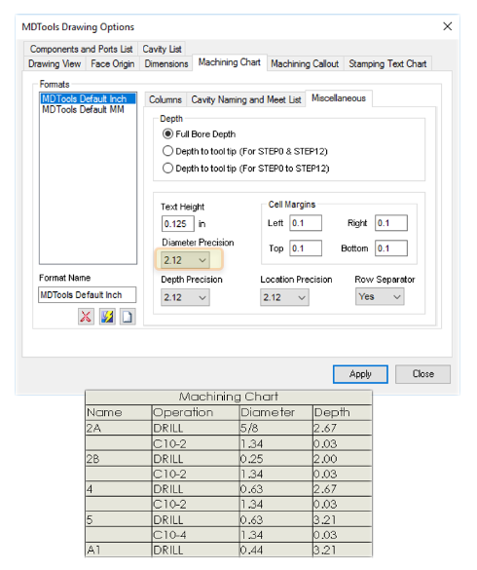Click the new format page icon
The image size is (477, 570).
pyautogui.click(x=128, y=317)
